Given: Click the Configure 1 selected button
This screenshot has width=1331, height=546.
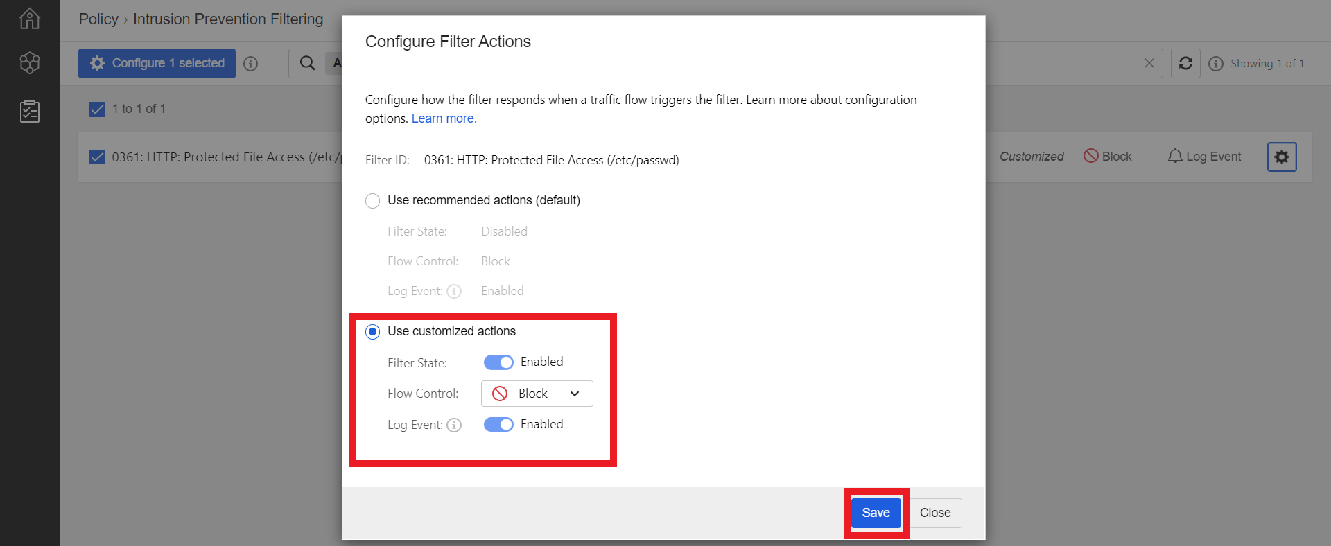Looking at the screenshot, I should [x=157, y=63].
